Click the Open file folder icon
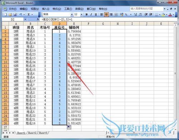This screenshot has height=140, width=179. (10, 14)
